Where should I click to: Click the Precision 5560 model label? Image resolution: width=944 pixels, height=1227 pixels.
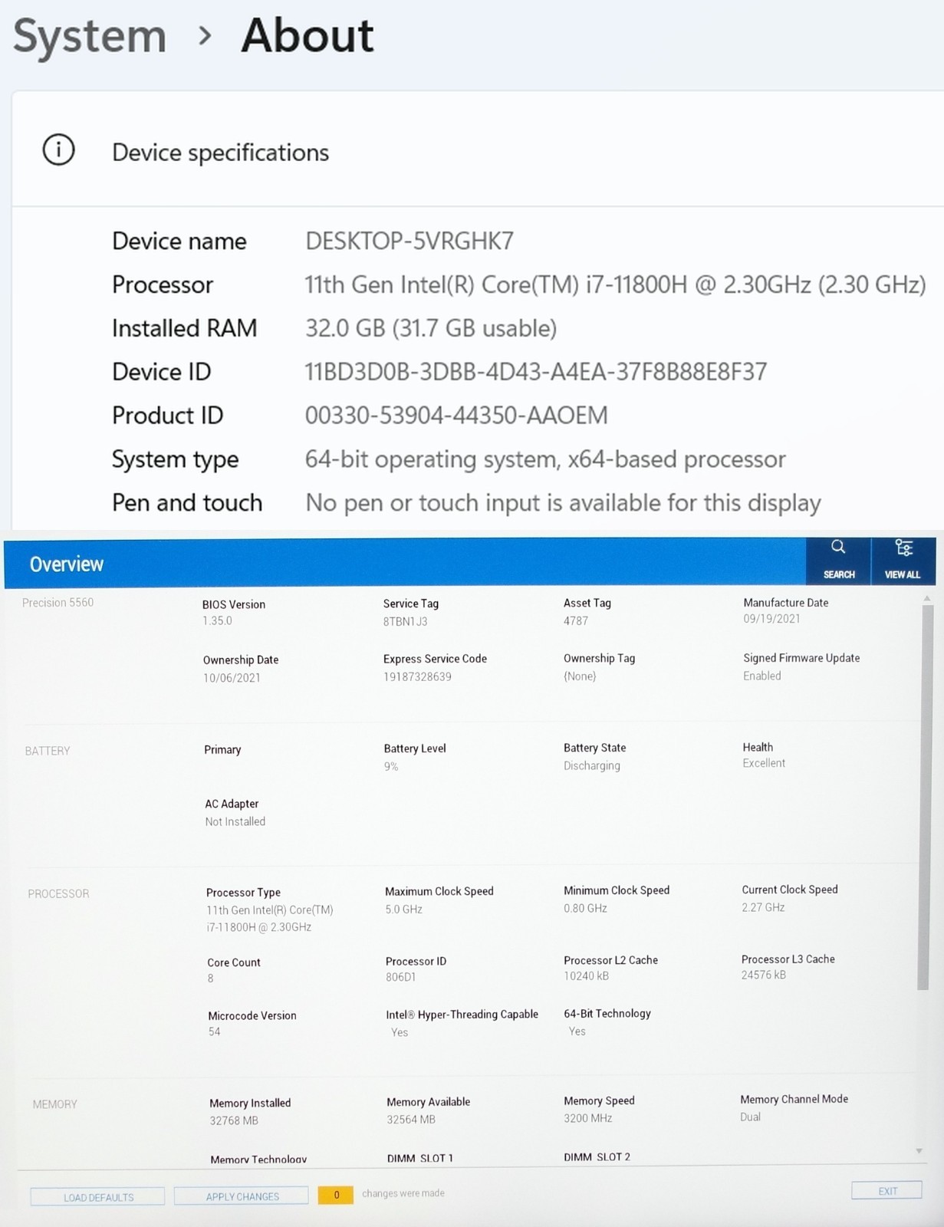point(58,603)
